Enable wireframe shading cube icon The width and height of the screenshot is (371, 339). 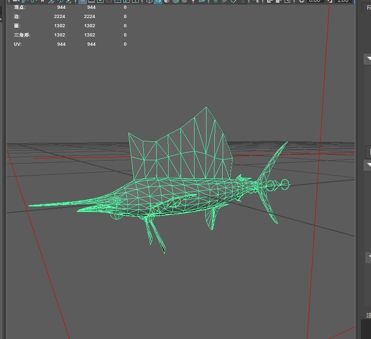tap(149, 1)
